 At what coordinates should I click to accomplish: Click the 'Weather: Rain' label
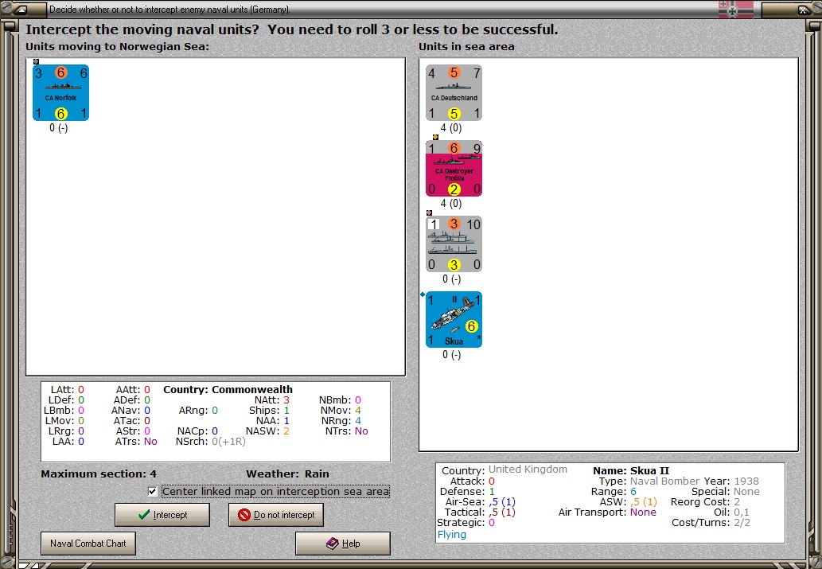(288, 474)
